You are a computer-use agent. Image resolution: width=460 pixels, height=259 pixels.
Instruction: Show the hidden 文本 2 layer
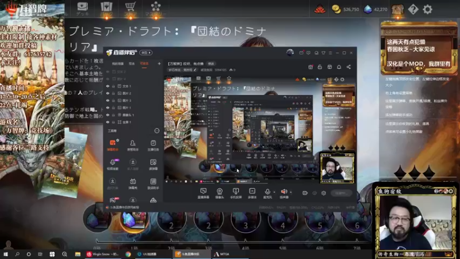coord(108,71)
